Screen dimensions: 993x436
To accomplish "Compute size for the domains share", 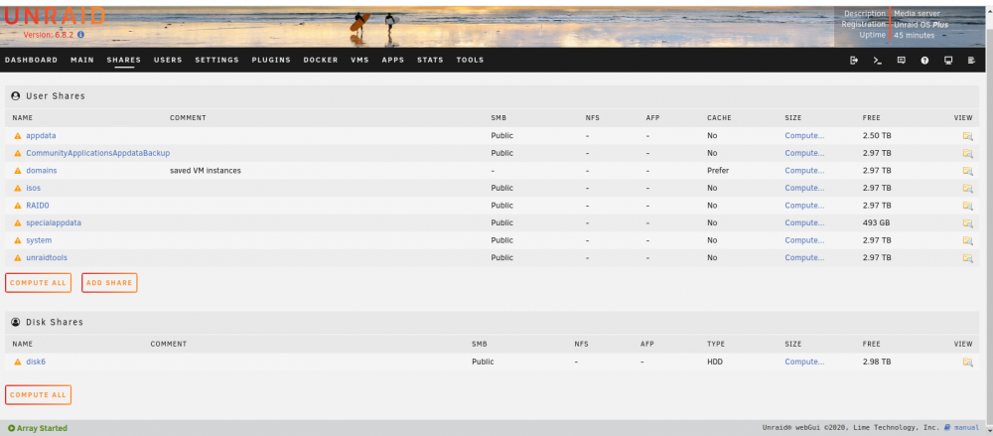I will tap(804, 171).
